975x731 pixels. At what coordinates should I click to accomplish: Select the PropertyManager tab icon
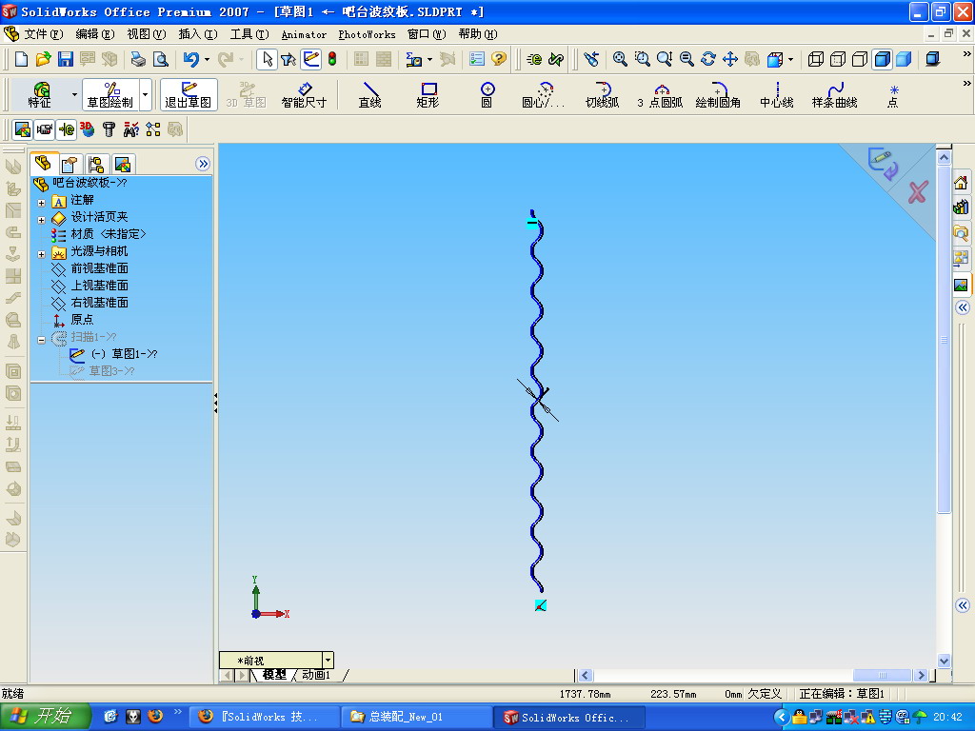[70, 164]
